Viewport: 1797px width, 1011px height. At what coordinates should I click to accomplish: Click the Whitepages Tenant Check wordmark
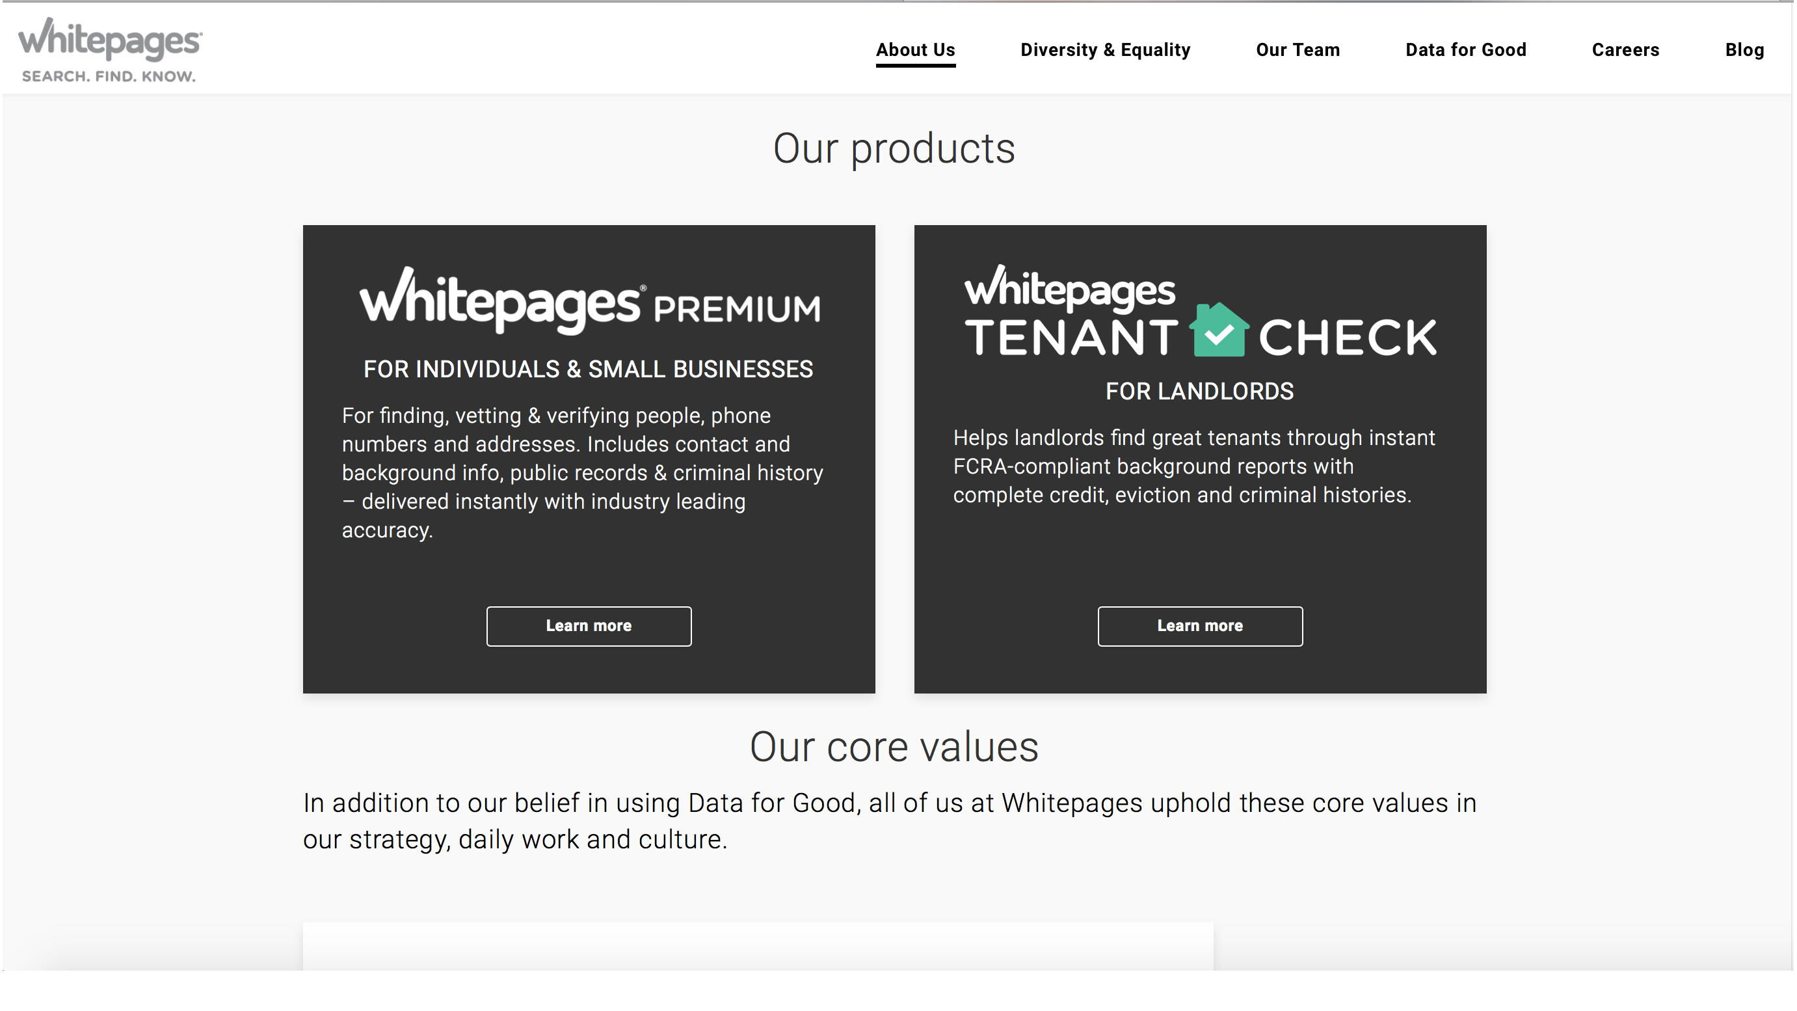click(1200, 311)
